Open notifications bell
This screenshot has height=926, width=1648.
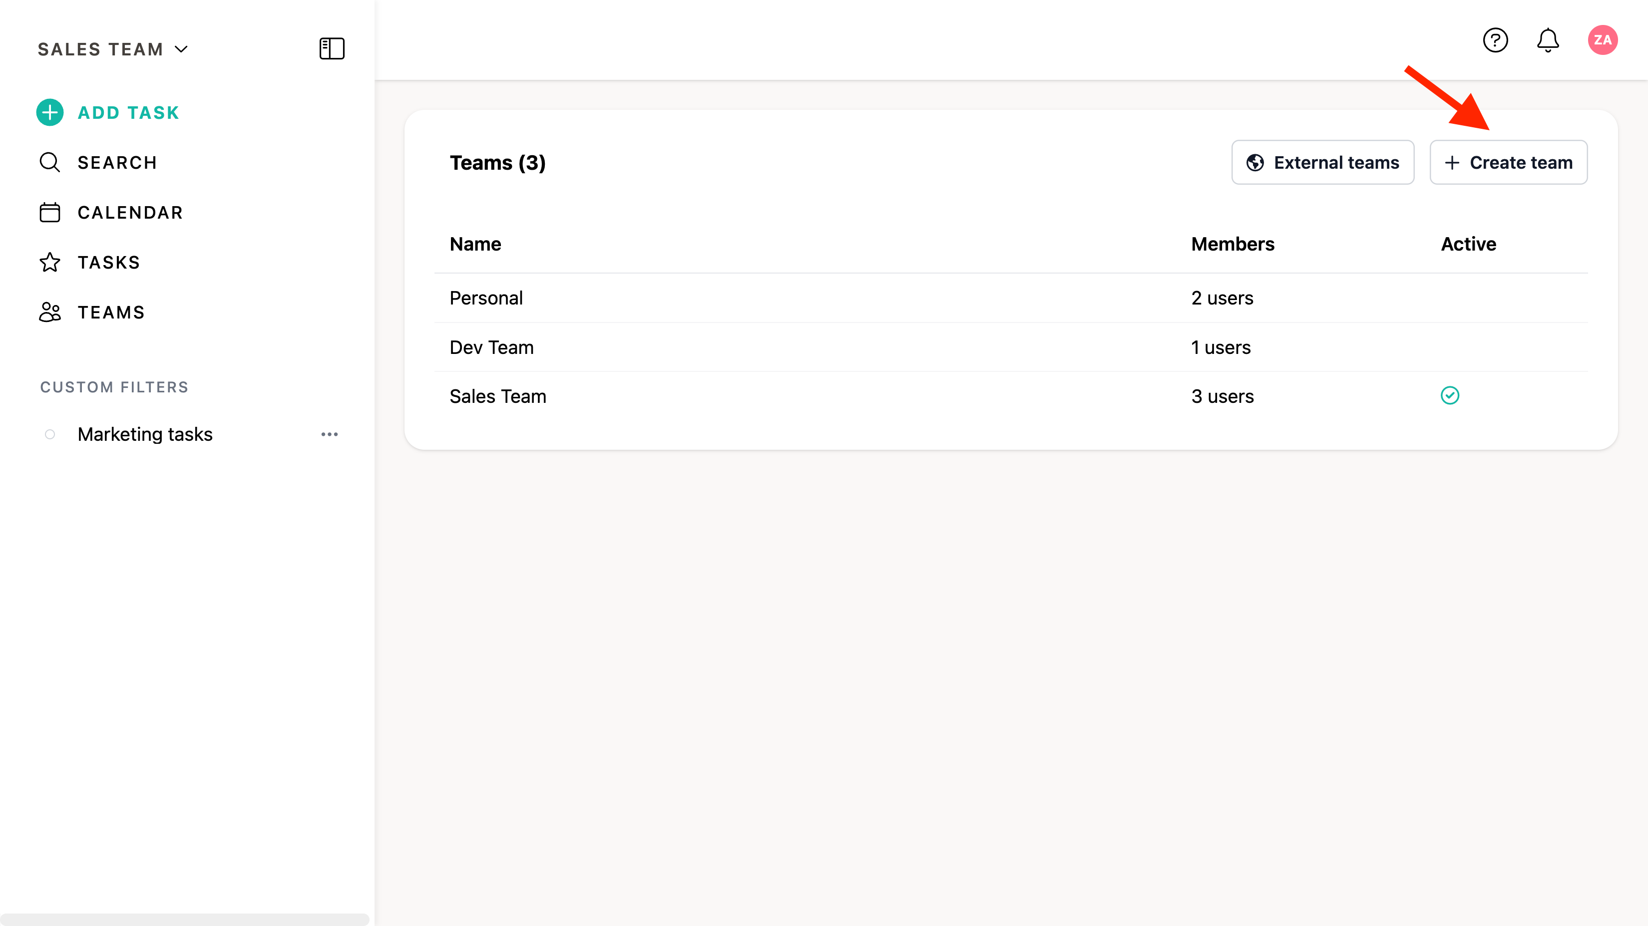1548,40
